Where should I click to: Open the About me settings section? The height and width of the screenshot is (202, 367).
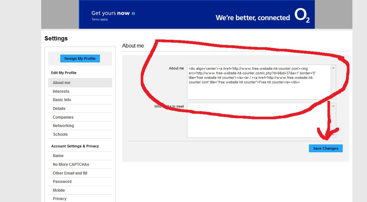coord(80,82)
